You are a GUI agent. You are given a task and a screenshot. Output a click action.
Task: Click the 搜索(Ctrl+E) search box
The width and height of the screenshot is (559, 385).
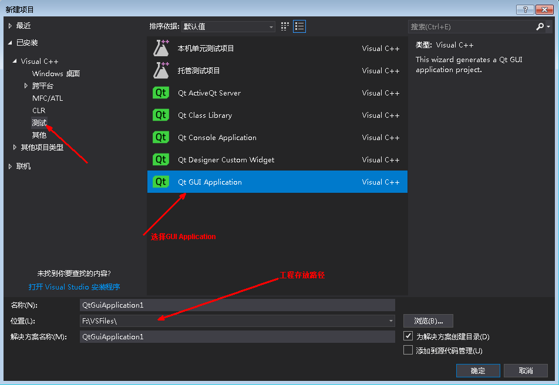pyautogui.click(x=471, y=27)
